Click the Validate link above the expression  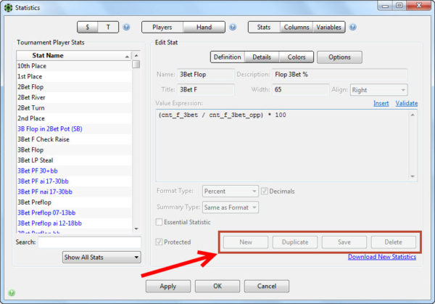(406, 104)
